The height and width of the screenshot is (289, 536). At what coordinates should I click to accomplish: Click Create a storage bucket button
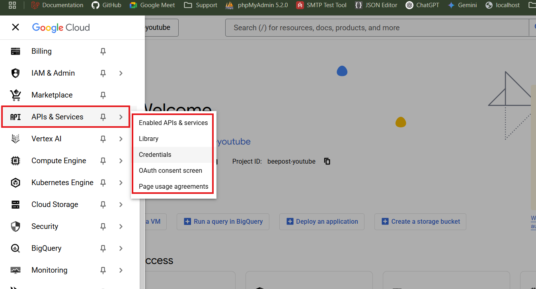click(420, 222)
